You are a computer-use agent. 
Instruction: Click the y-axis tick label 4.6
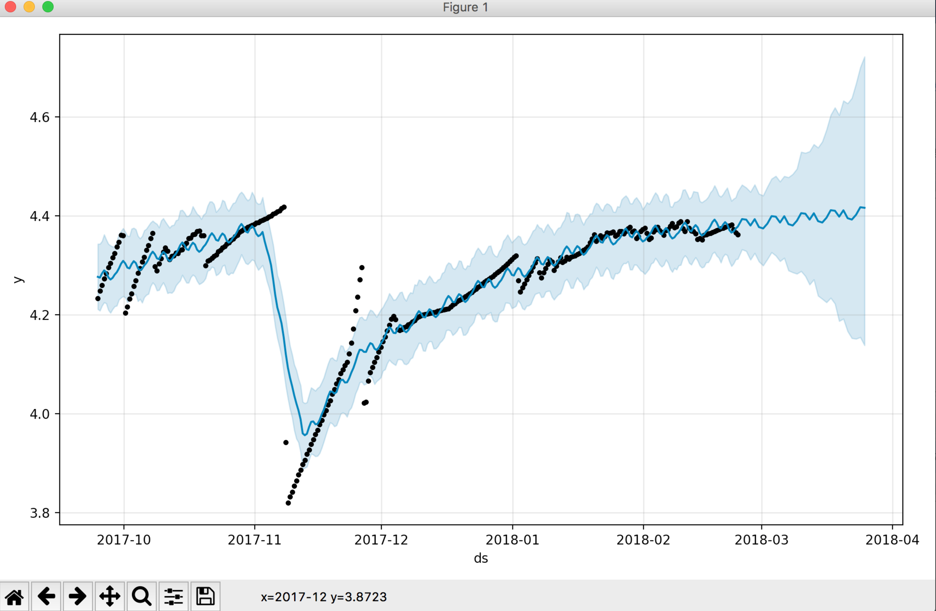(x=40, y=117)
